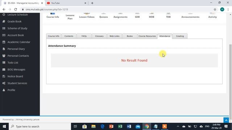Click the scroll-to-top arrow button
The image size is (232, 130).
226,120
